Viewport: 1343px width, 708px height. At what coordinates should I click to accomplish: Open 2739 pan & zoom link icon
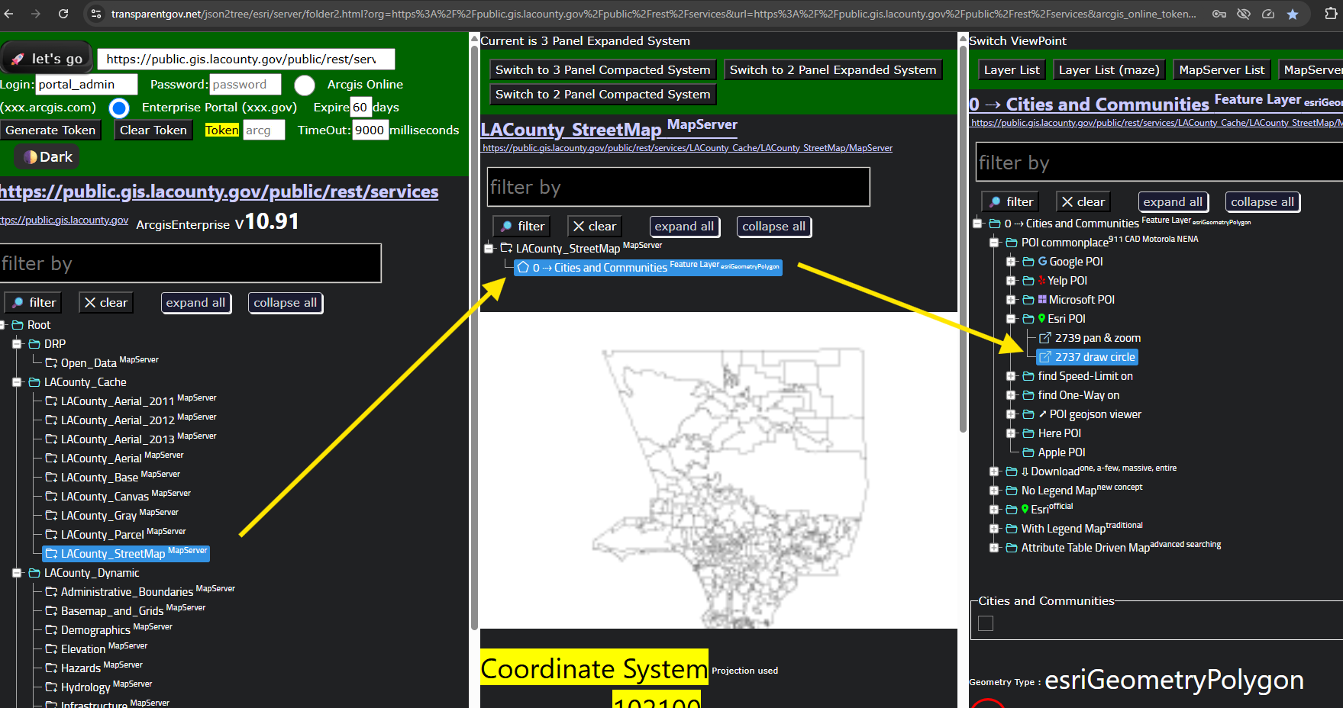1045,338
